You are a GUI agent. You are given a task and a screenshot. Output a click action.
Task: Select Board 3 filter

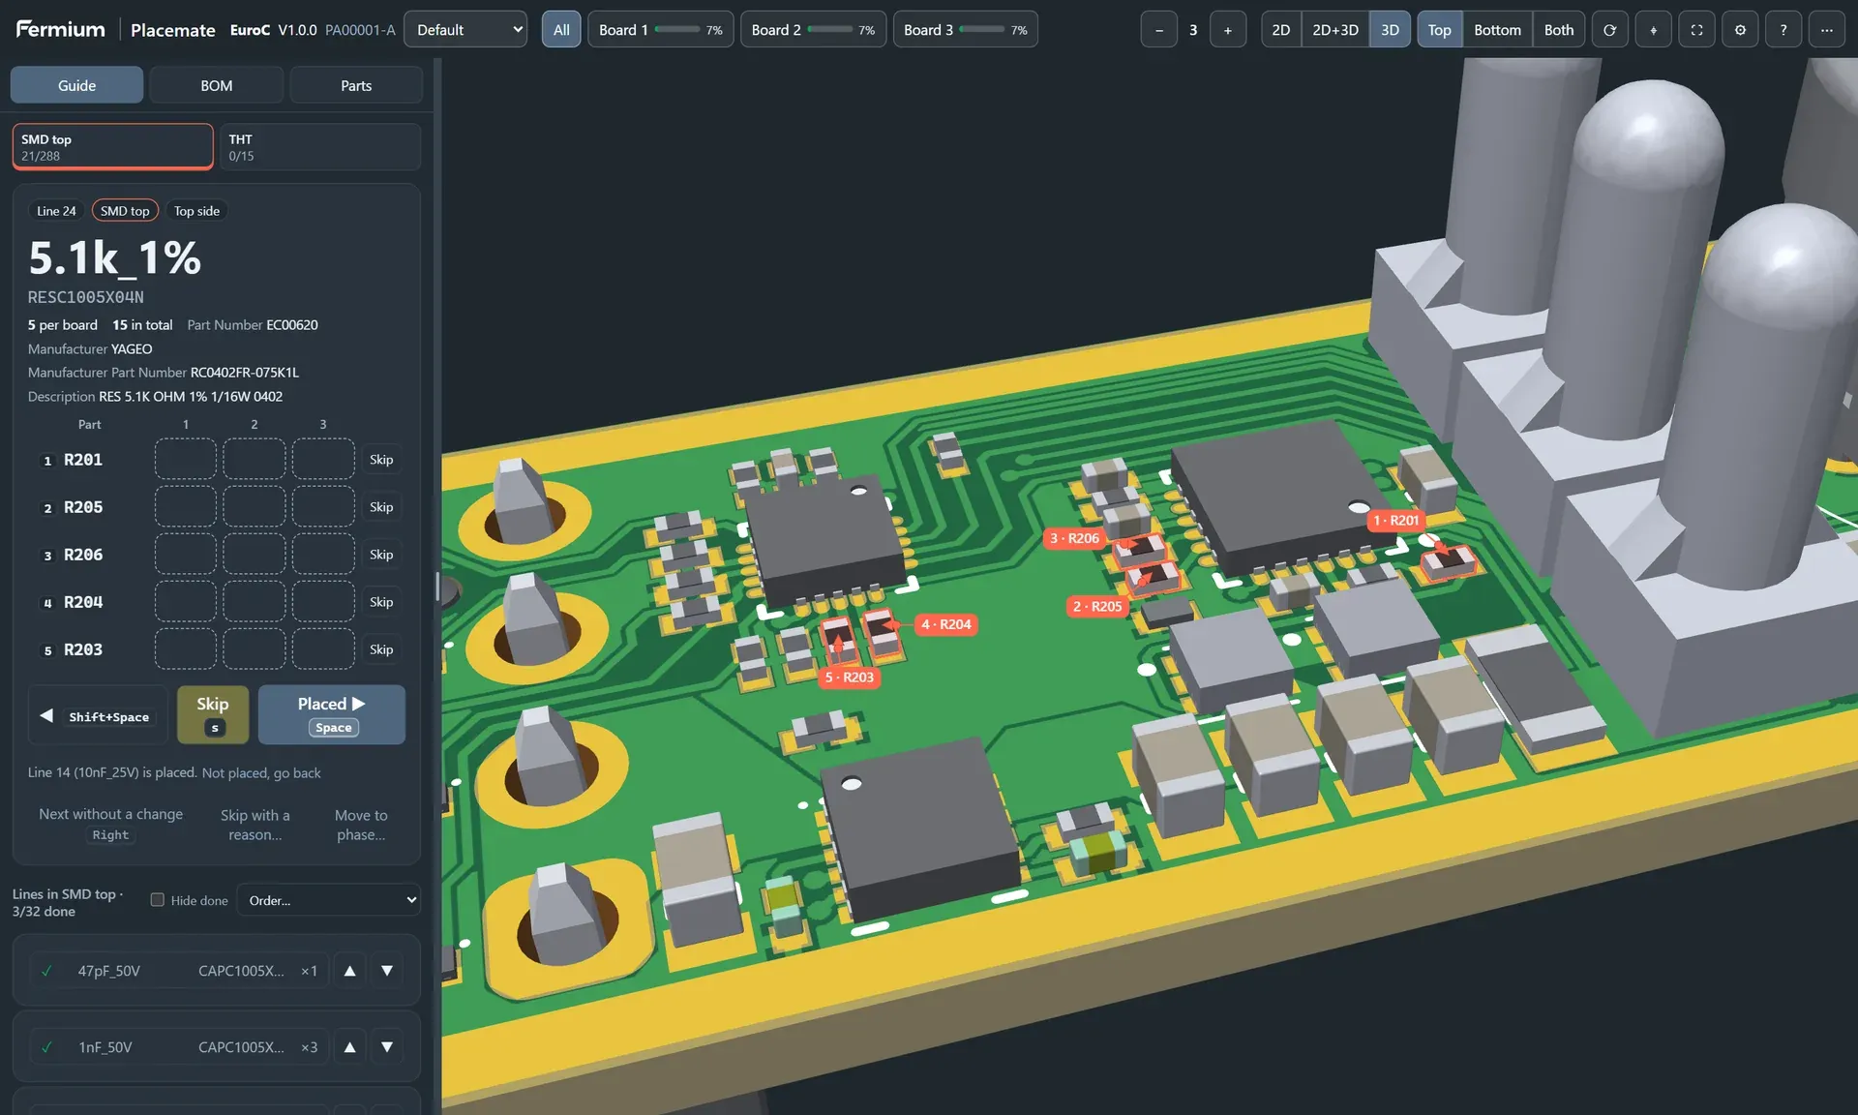click(966, 30)
